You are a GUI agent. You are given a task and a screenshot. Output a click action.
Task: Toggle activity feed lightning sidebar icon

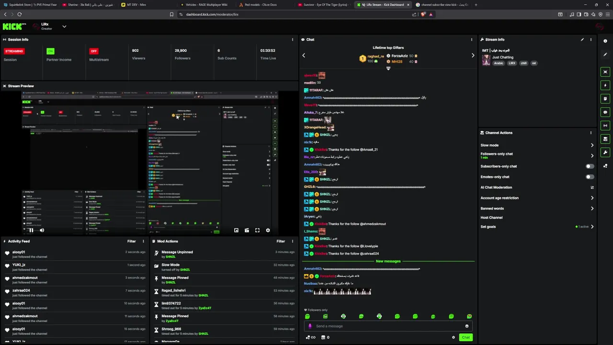pos(605,85)
